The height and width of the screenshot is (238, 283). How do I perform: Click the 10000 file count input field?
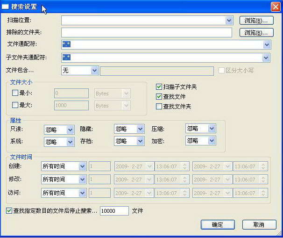click(x=114, y=211)
